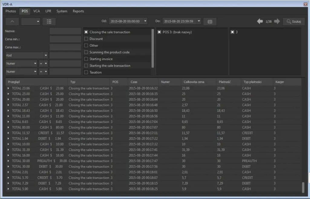The height and width of the screenshot is (199, 310).
Task: Go to next results page arrow
Action: coord(277,22)
